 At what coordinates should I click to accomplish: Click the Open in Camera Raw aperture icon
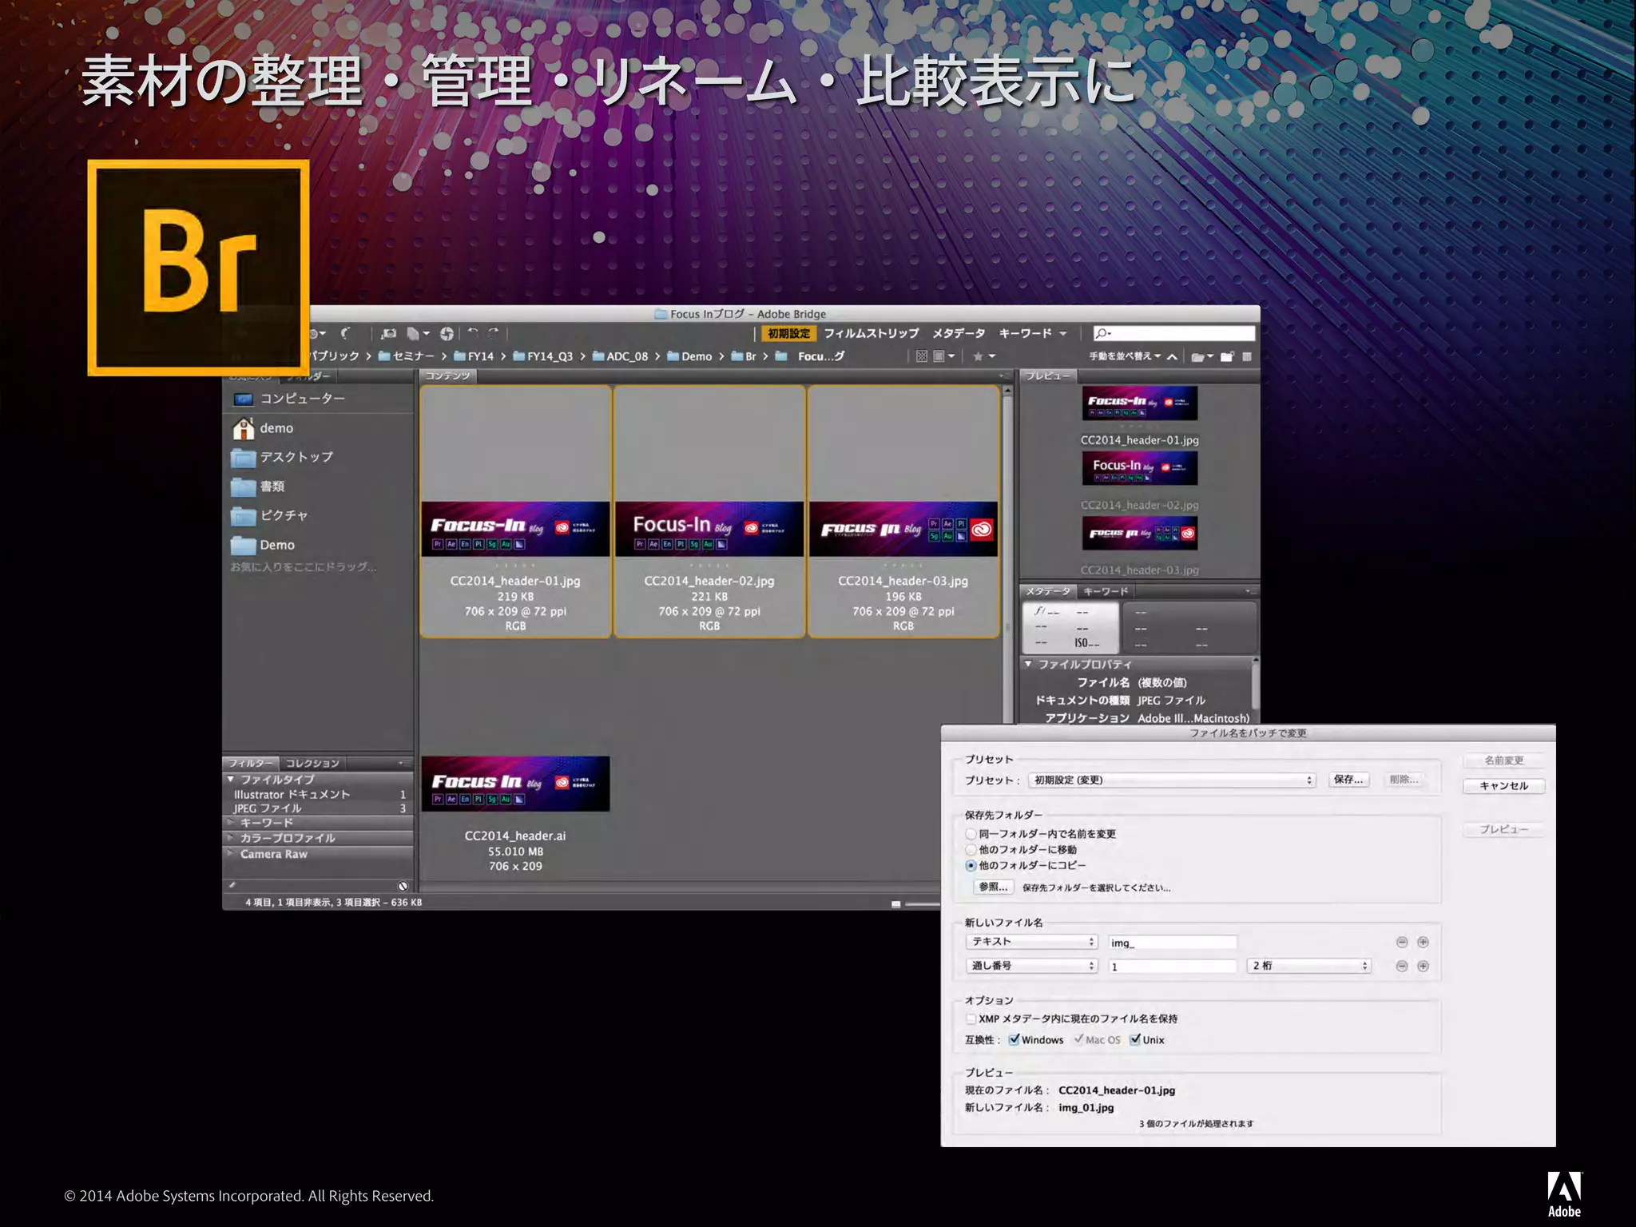pos(447,333)
